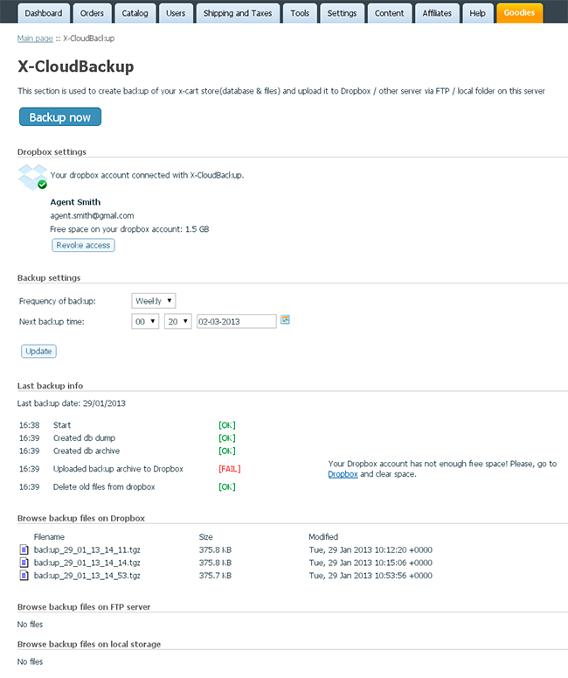Open Shipping and Taxes tab

click(x=238, y=13)
